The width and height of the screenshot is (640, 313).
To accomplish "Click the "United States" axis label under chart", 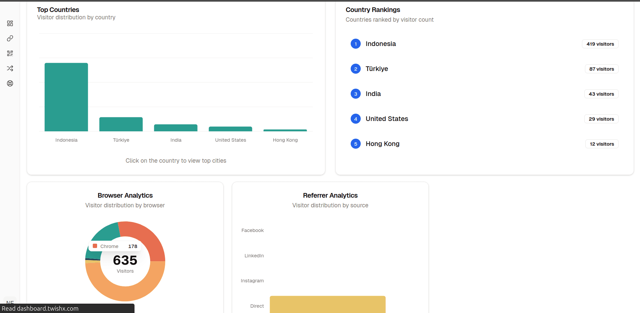I will pyautogui.click(x=231, y=140).
